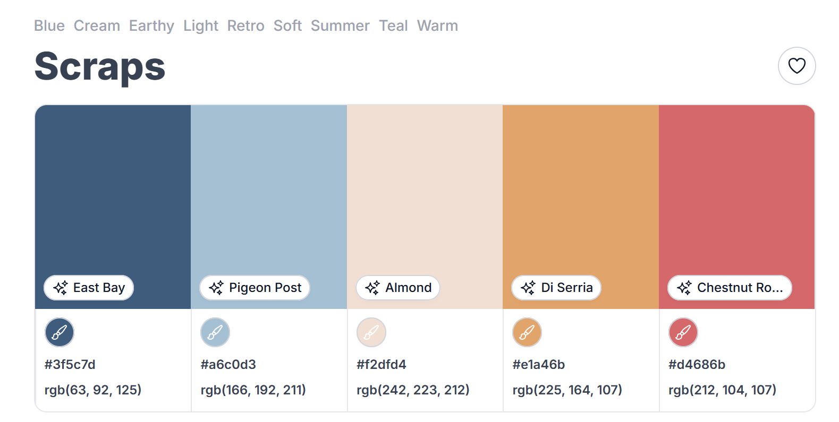
Task: Copy rgb(212, 104, 107) value text
Action: tap(722, 390)
